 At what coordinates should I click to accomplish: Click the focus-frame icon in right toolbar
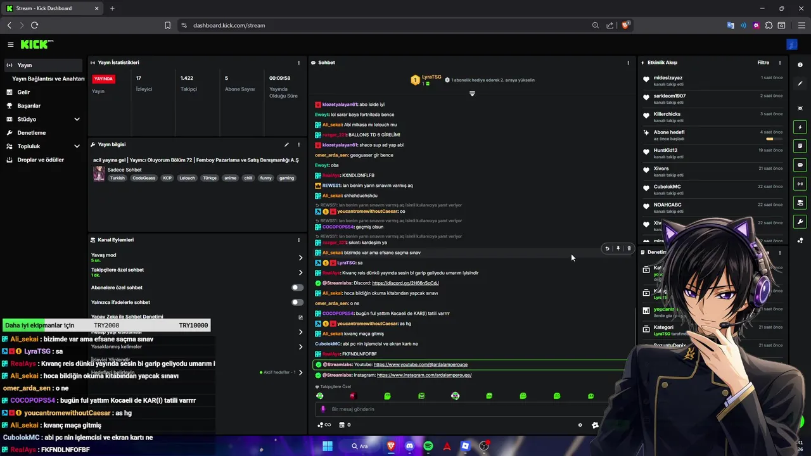(x=800, y=108)
